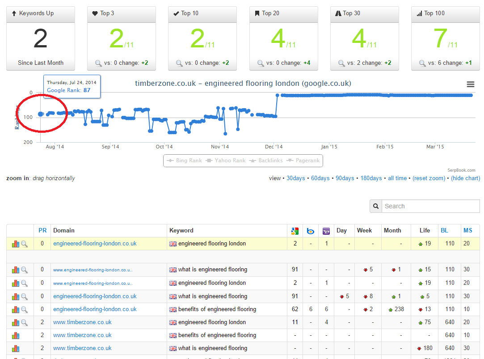Click the magnifier icon in the Top 3 card
The image size is (484, 359).
click(x=98, y=63)
